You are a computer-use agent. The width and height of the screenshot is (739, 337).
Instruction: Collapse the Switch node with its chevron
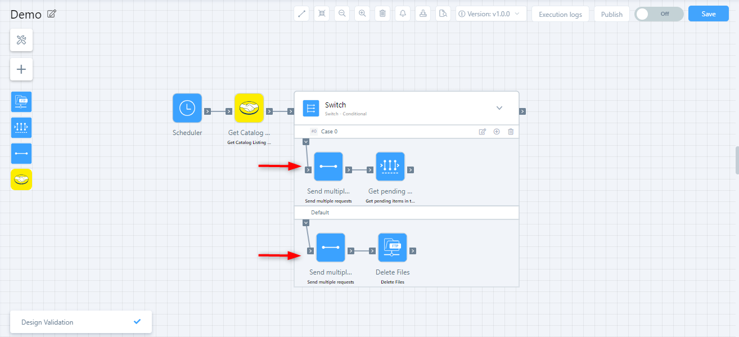coord(499,108)
